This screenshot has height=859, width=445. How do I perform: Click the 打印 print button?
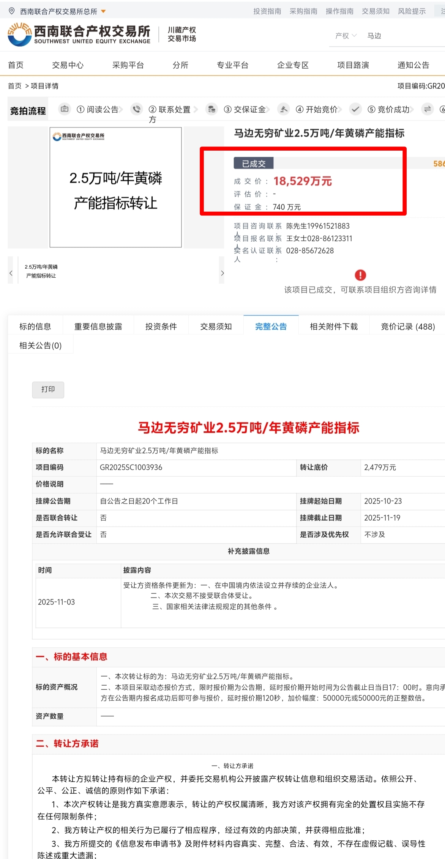[x=48, y=390]
